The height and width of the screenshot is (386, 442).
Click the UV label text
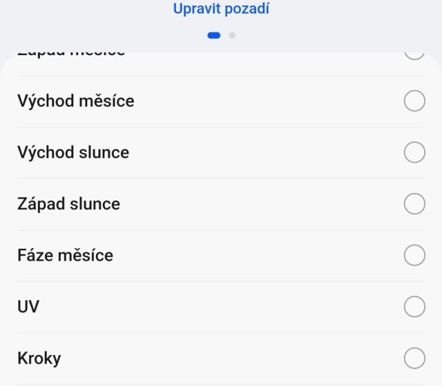point(28,307)
